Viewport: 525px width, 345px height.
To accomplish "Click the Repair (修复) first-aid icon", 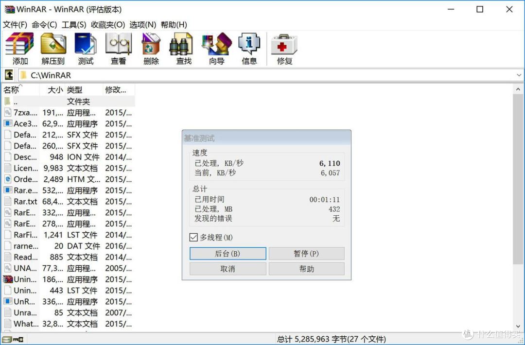I will (x=284, y=44).
